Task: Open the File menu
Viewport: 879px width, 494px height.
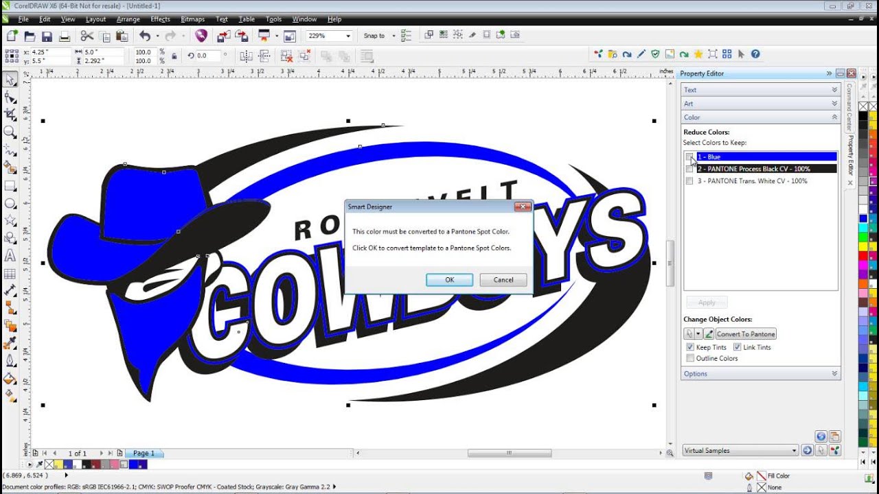Action: (23, 19)
